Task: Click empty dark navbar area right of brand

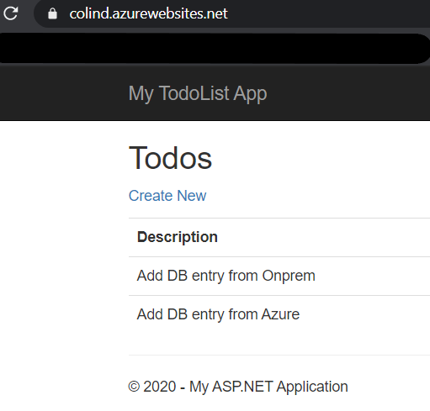Action: click(348, 93)
